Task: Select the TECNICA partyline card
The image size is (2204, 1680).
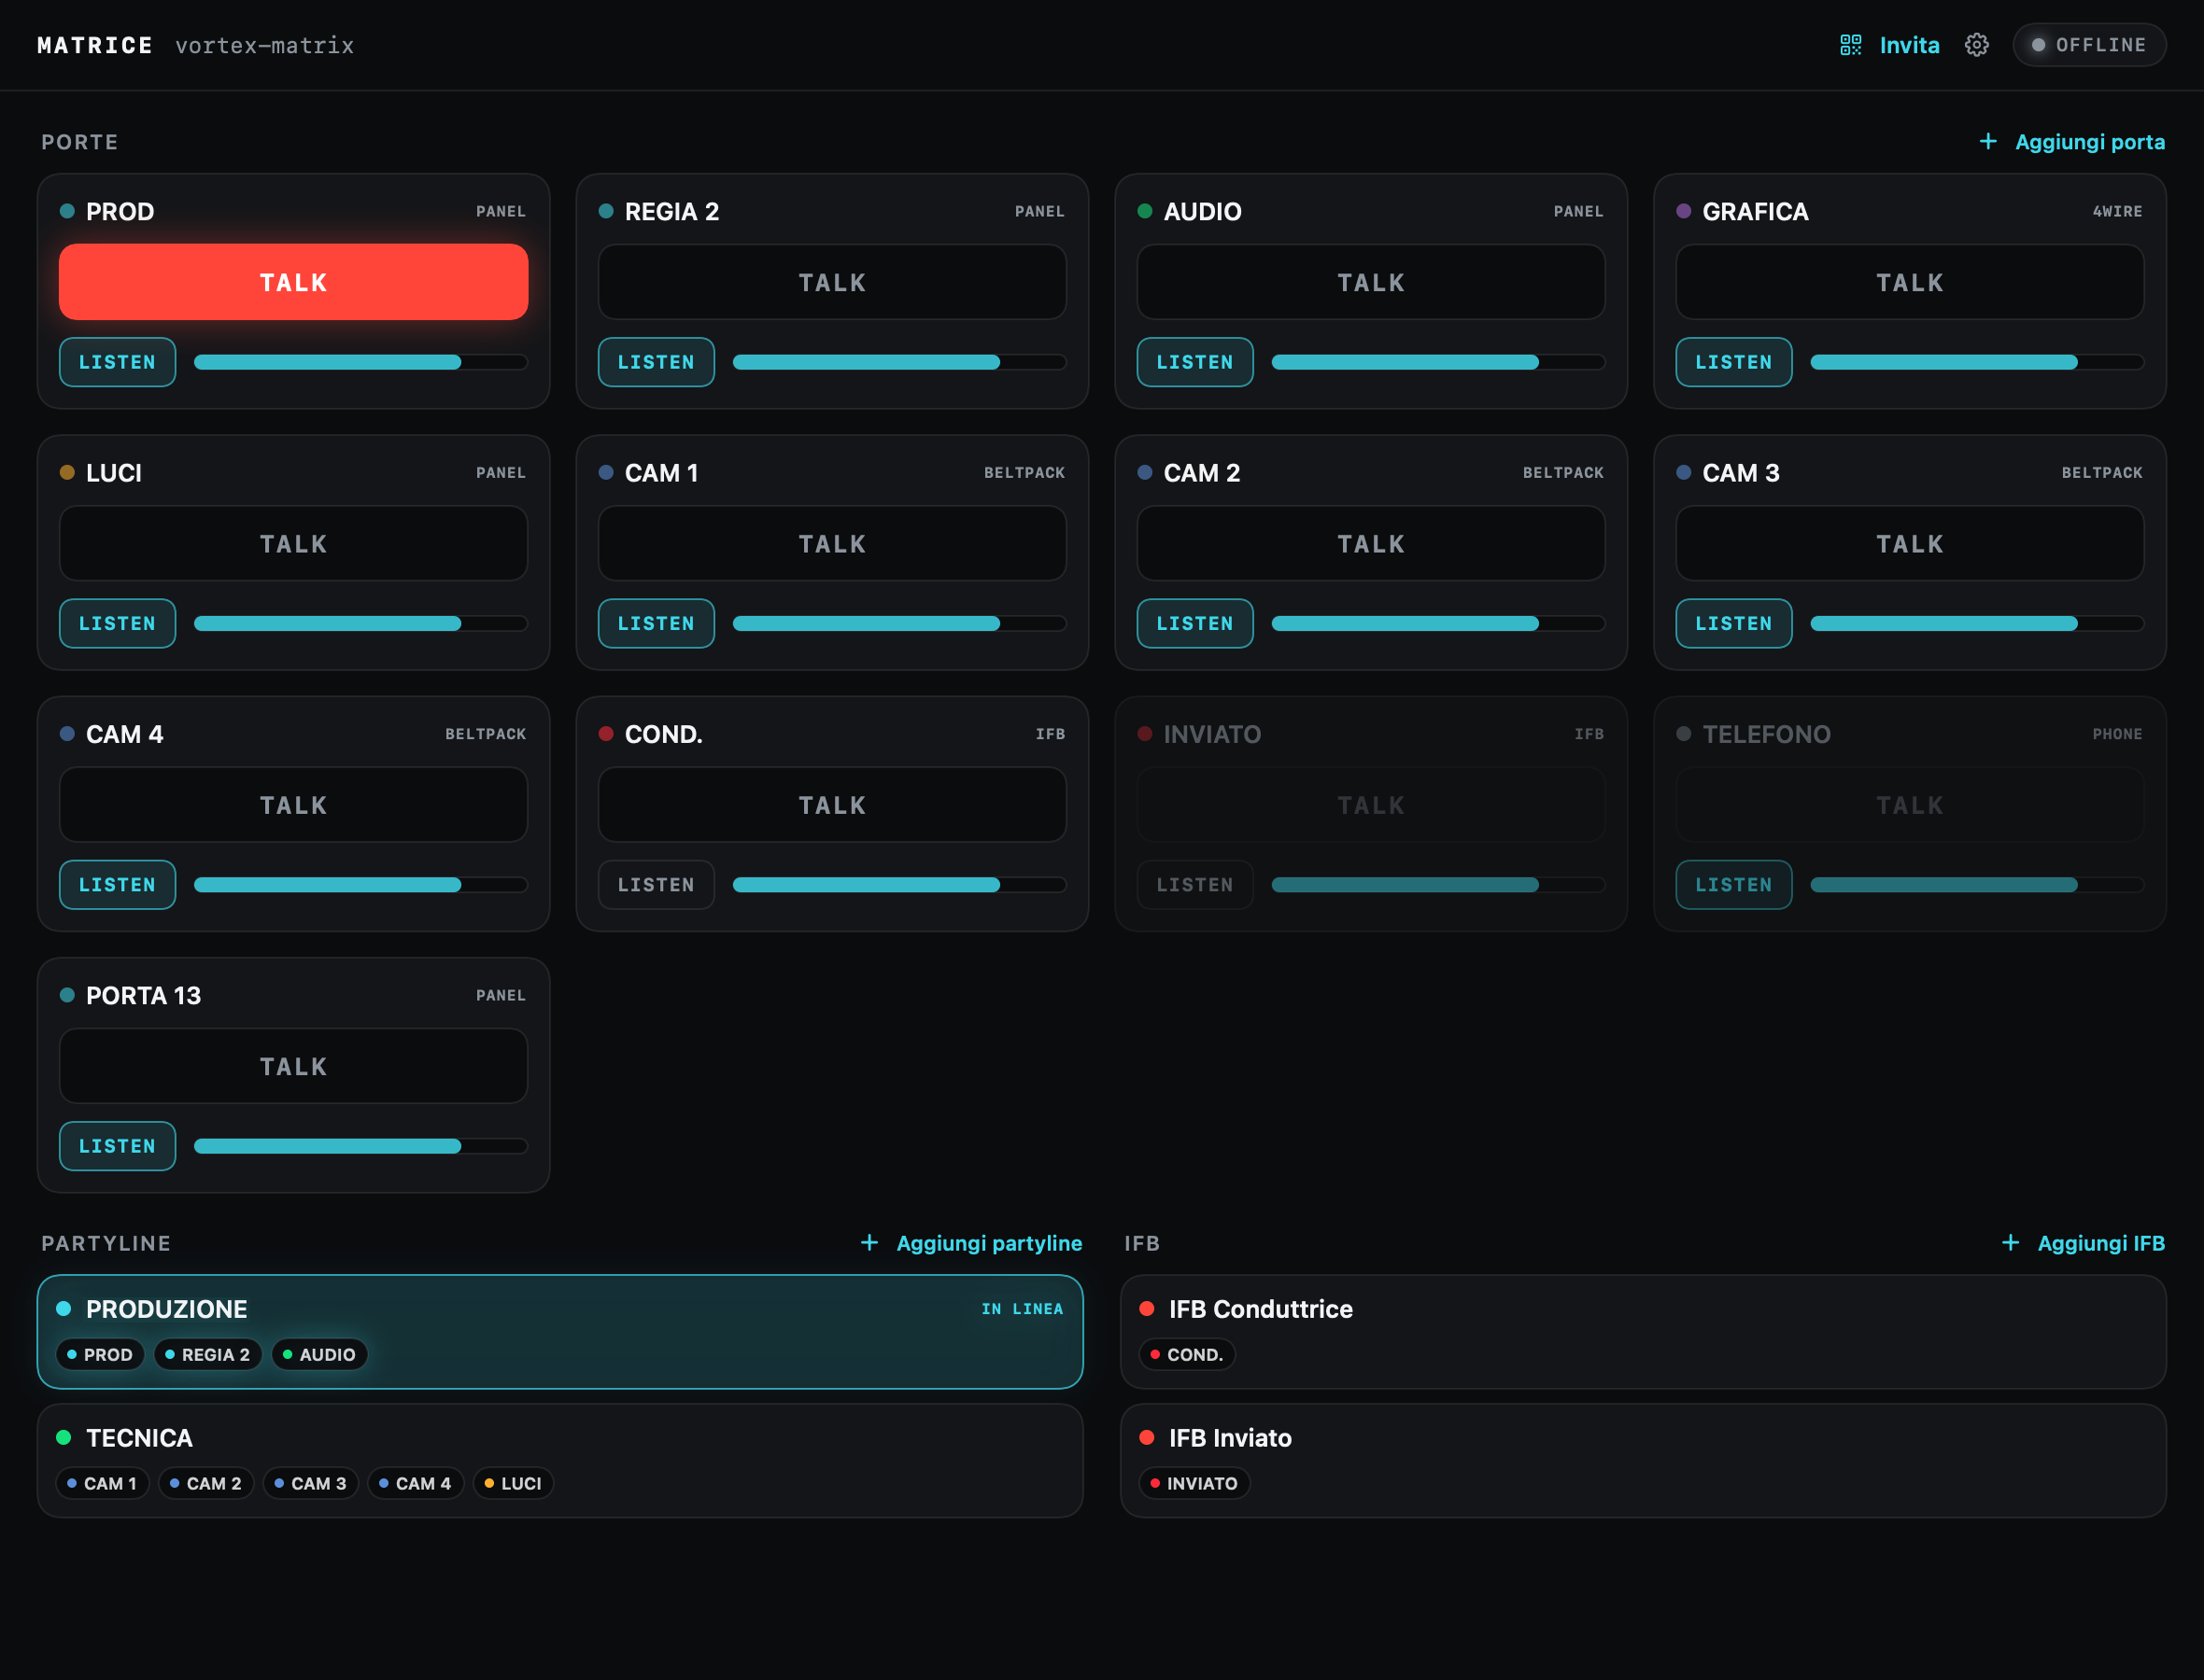Action: coord(560,1460)
